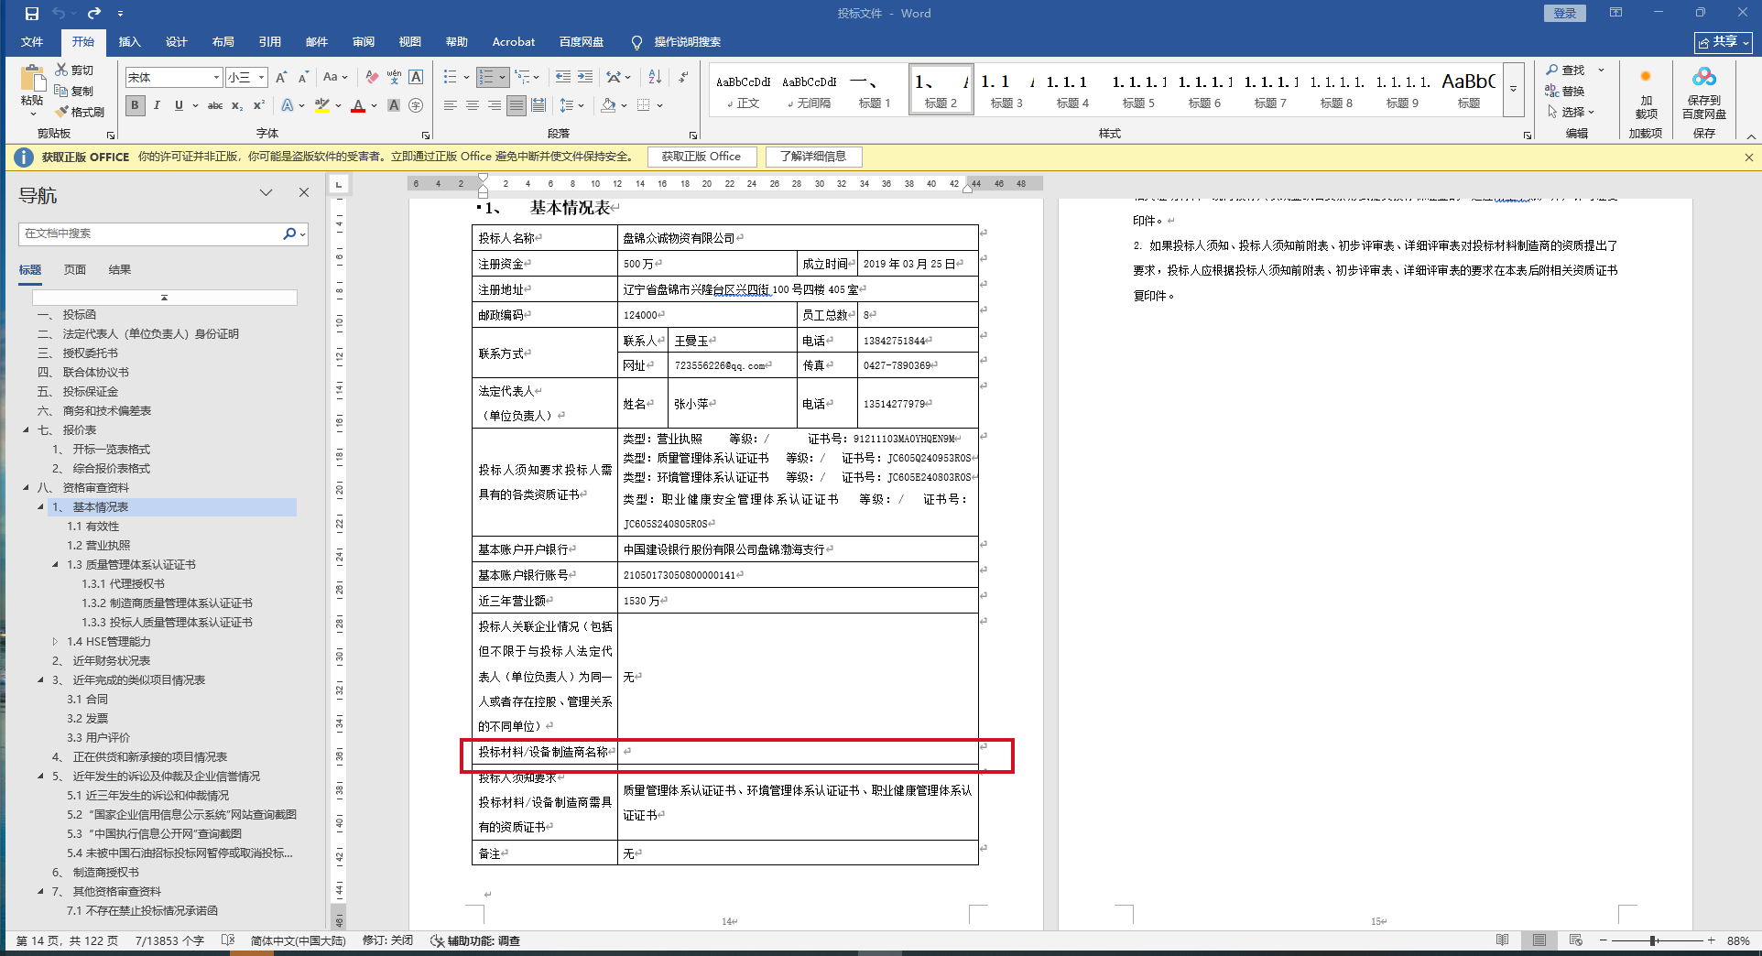1762x956 pixels.
Task: Apply the Character Border icon
Action: 416,78
